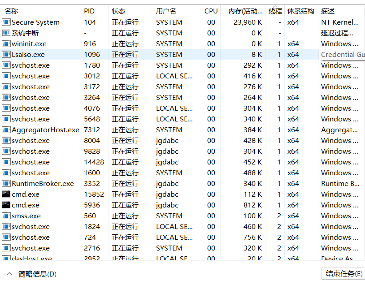Click icon of svchost.exe PID 8004
The height and width of the screenshot is (285, 365).
pyautogui.click(x=6, y=141)
